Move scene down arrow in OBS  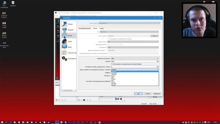tap(65, 100)
